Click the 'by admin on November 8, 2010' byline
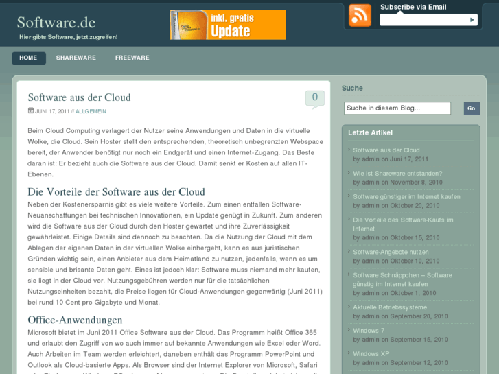The height and width of the screenshot is (374, 499). pos(397,183)
